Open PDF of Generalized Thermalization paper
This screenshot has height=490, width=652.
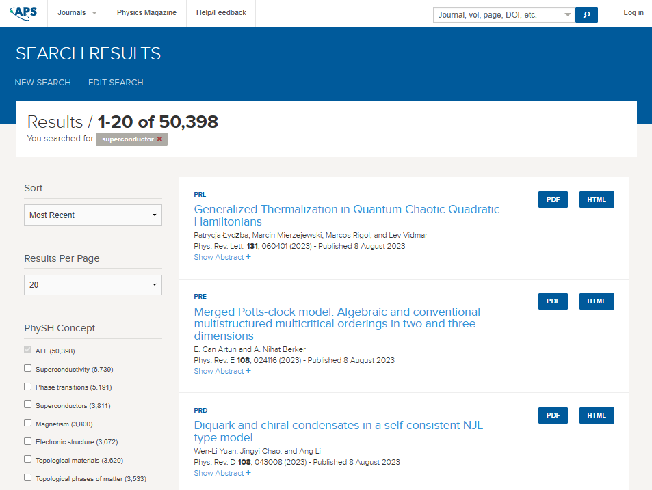click(x=553, y=200)
